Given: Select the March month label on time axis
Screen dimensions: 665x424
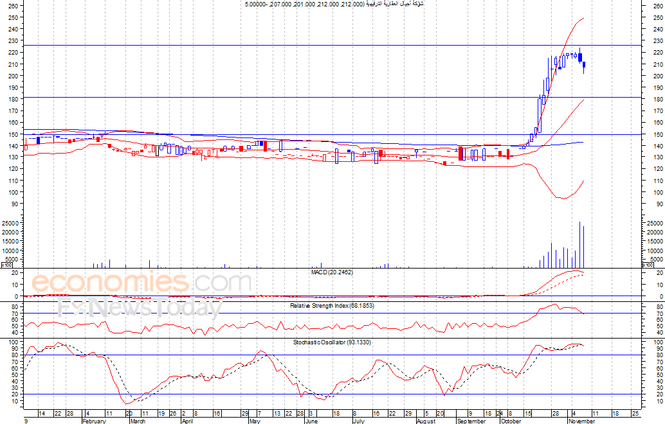Looking at the screenshot, I should (x=138, y=421).
